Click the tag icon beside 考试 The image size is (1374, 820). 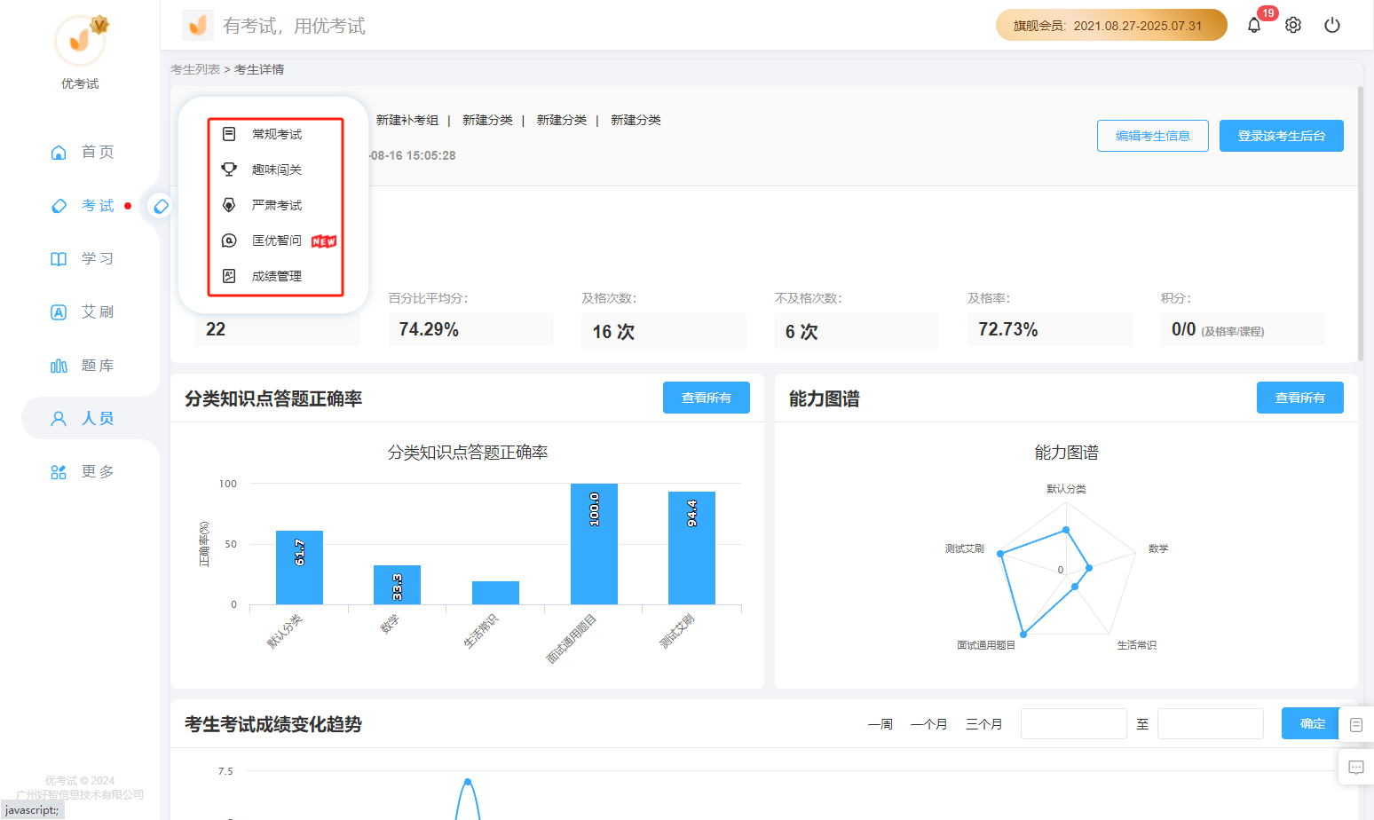coord(59,206)
